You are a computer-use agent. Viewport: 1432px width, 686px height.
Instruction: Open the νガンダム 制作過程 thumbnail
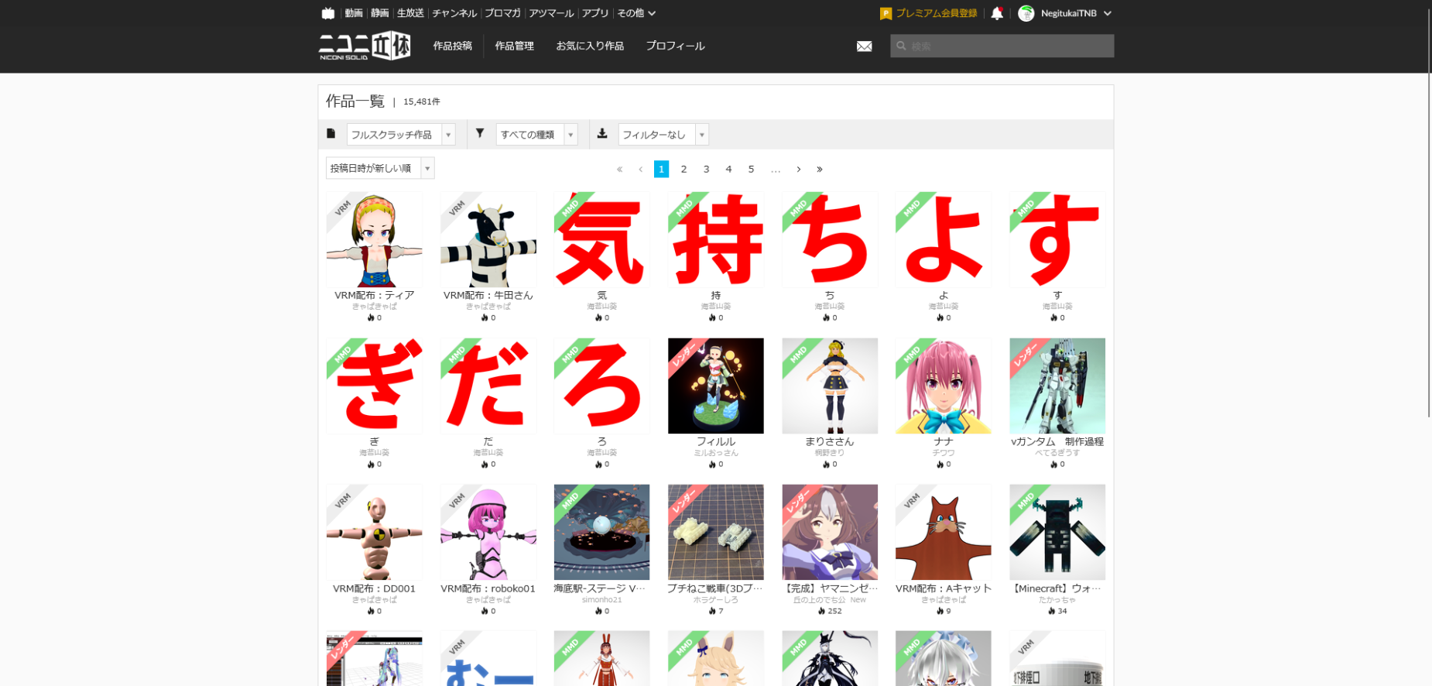(x=1057, y=386)
